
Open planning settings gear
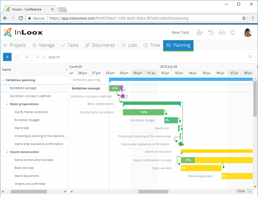click(x=250, y=57)
